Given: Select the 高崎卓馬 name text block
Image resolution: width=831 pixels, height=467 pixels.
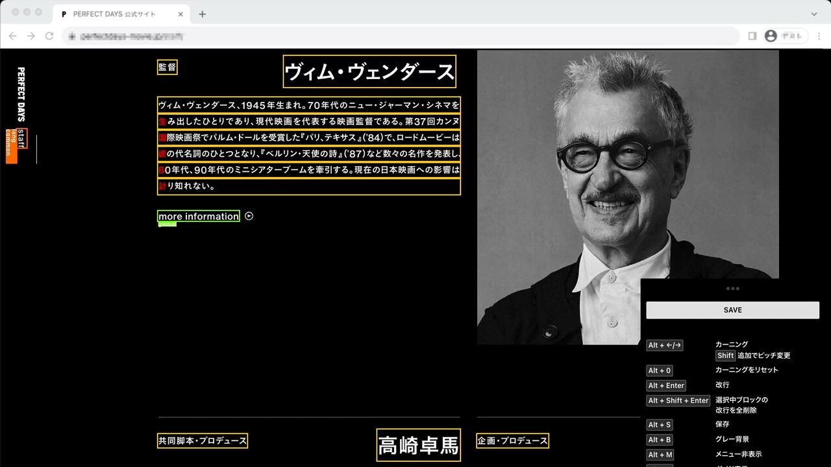Looking at the screenshot, I should pyautogui.click(x=418, y=445).
